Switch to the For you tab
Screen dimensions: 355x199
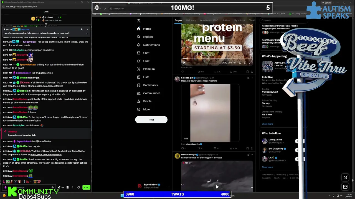tap(178, 20)
